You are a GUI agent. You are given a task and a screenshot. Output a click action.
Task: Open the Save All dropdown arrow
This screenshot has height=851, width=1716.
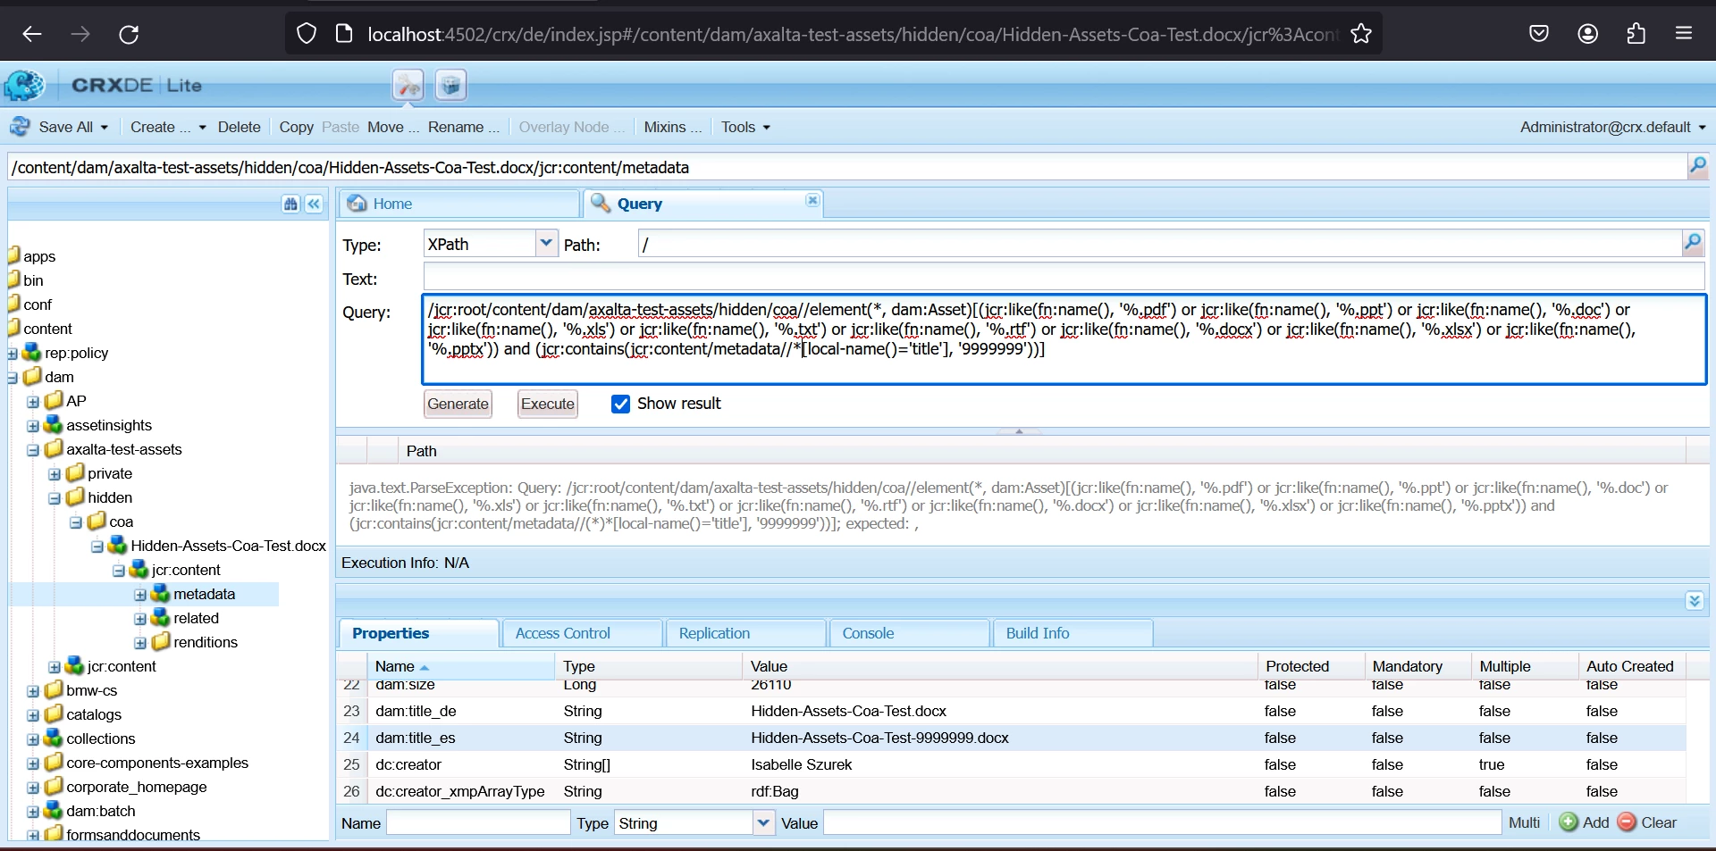pos(105,128)
